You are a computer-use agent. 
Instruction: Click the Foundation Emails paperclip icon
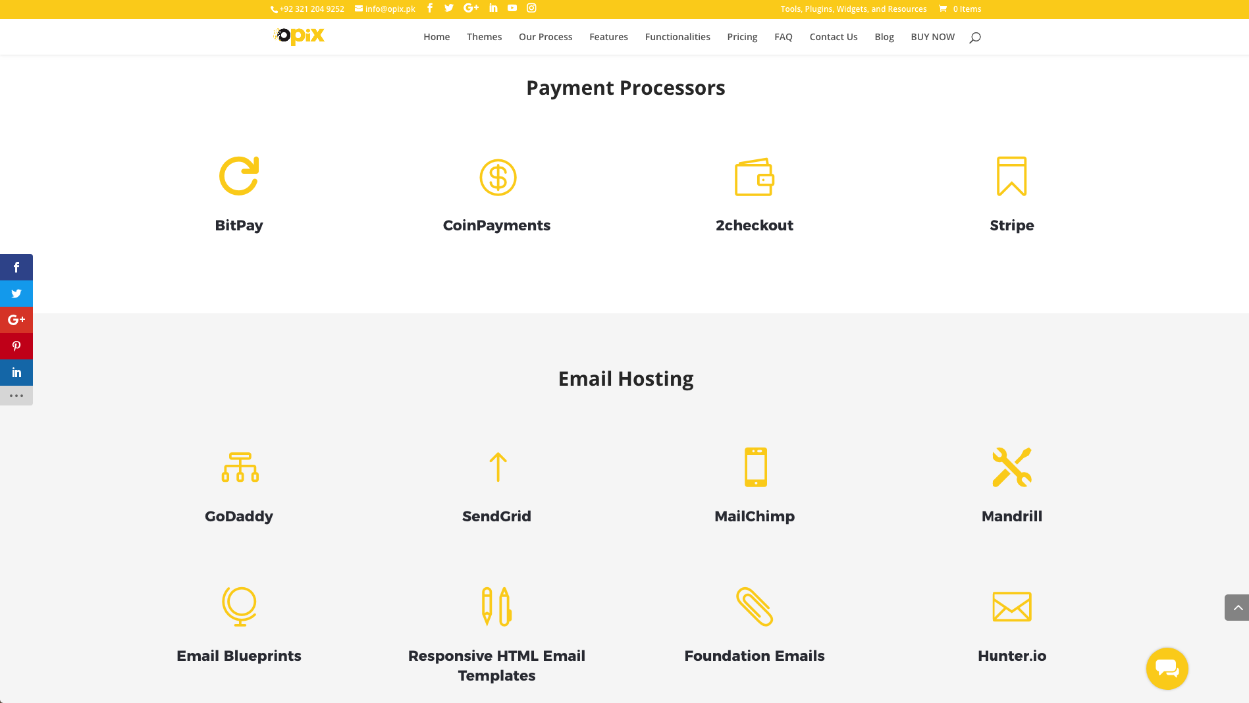[x=755, y=606]
